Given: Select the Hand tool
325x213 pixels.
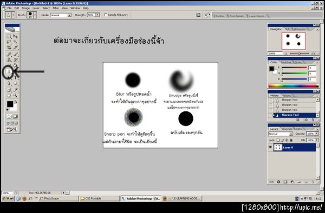Looking at the screenshot, I should coord(9,96).
